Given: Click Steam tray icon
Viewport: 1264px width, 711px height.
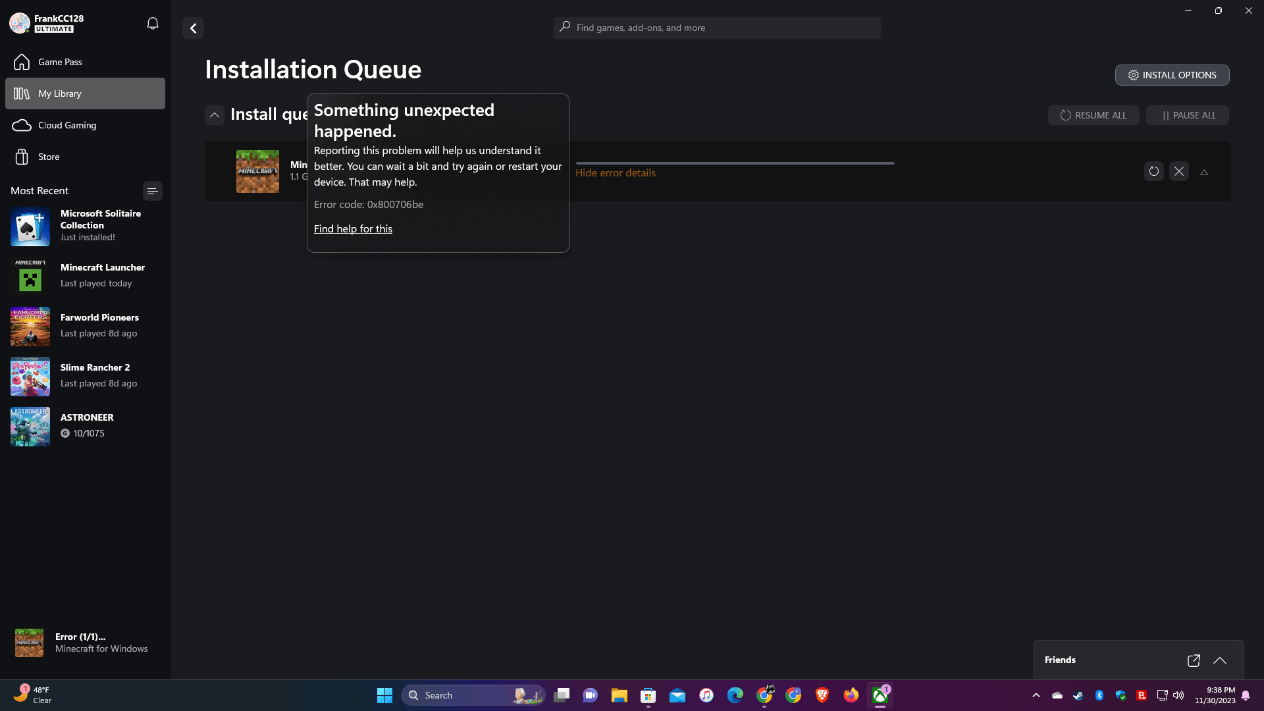Looking at the screenshot, I should click(1078, 695).
